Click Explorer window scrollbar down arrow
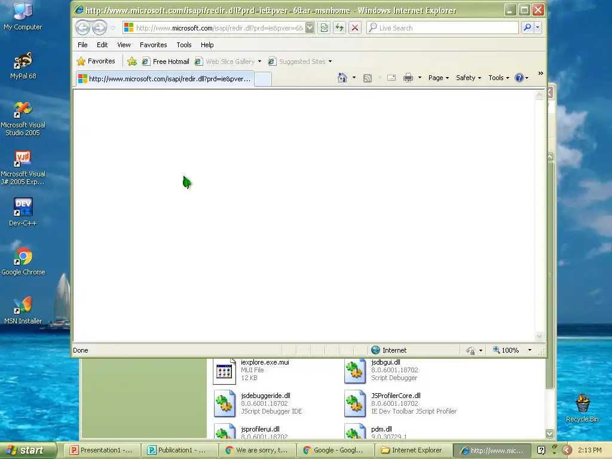612x459 pixels. 550,433
